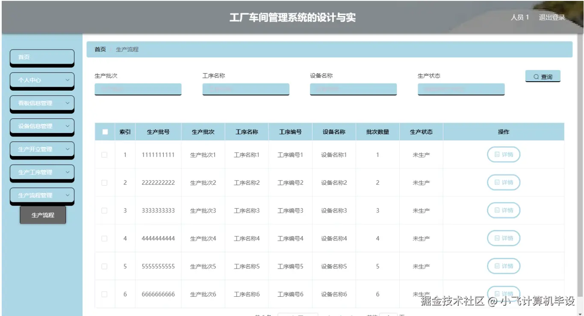Click cell 工序编号4
The height and width of the screenshot is (316, 584).
click(x=290, y=238)
